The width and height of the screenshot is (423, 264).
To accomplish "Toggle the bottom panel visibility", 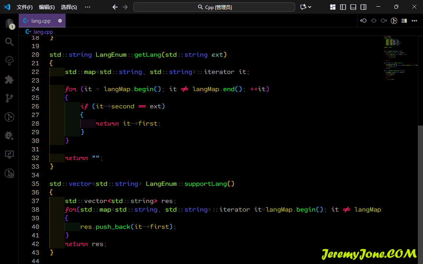I will click(353, 7).
